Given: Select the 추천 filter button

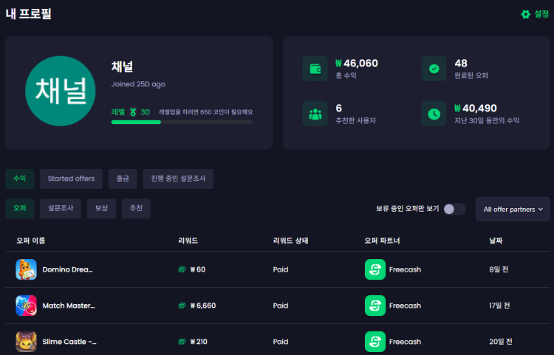Looking at the screenshot, I should [136, 208].
